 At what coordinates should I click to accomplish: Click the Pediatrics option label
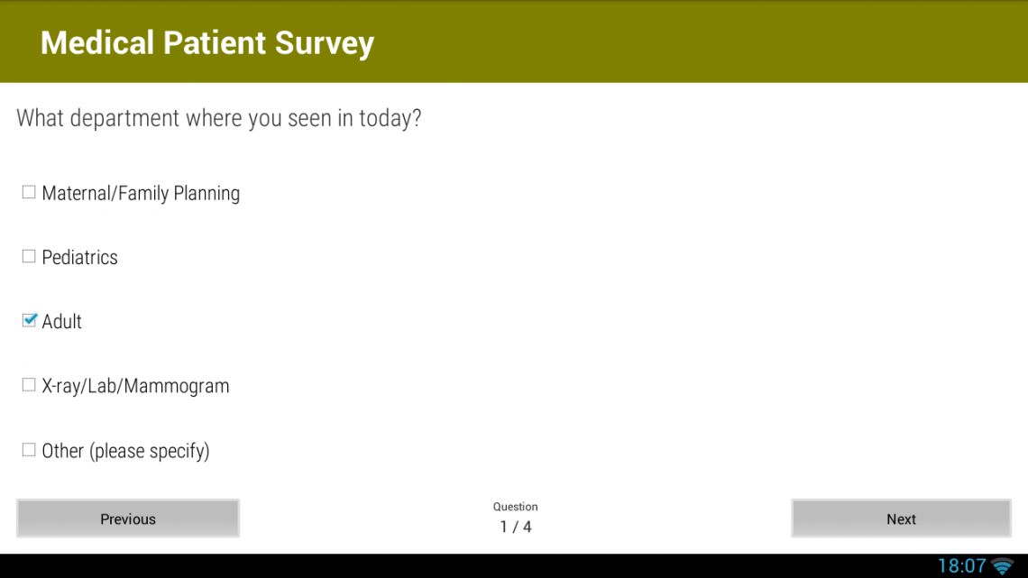pyautogui.click(x=79, y=258)
